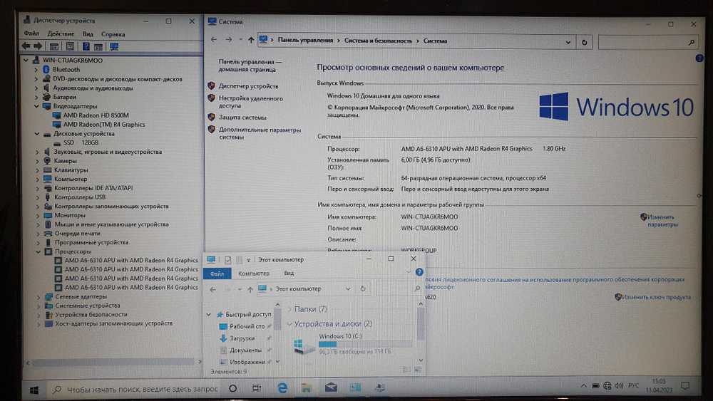Open the Компьютер tab in Explorer window
The height and width of the screenshot is (401, 713).
(254, 274)
